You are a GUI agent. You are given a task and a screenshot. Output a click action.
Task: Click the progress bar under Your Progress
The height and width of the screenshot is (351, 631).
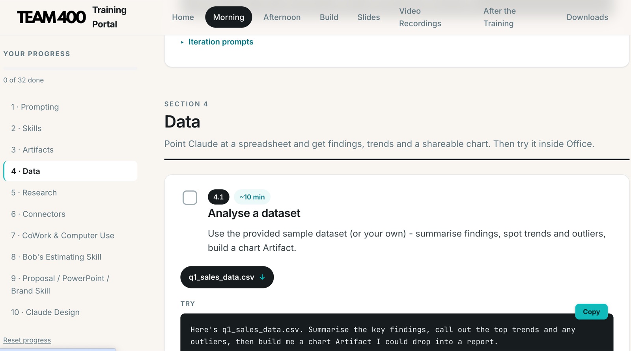[x=70, y=69]
